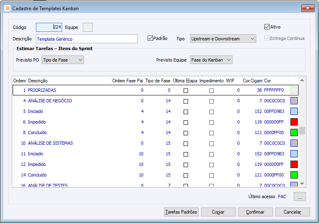Screen dimensions: 319x223
Task: Expand the Previsto Equipe dropdown
Action: 211,60
